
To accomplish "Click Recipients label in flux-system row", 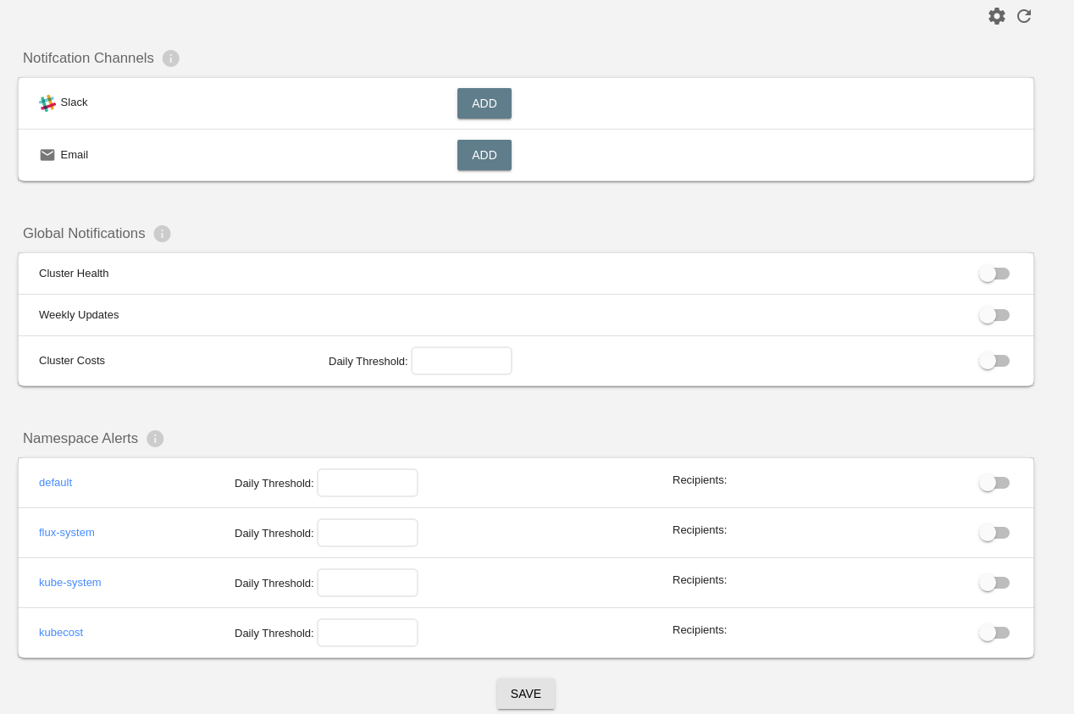I will click(x=700, y=530).
